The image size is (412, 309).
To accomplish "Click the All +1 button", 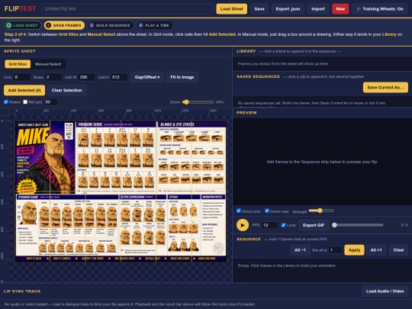I will coord(376,250).
